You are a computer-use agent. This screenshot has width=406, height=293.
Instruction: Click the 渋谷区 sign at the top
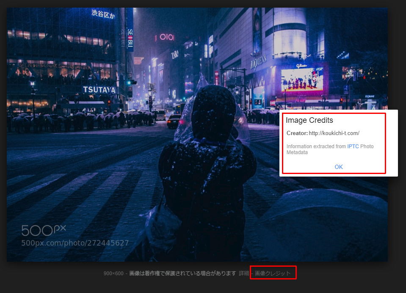pyautogui.click(x=103, y=14)
